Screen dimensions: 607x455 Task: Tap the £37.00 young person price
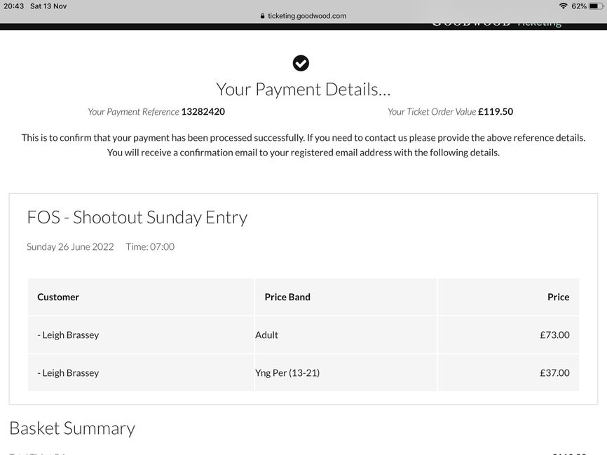point(554,372)
